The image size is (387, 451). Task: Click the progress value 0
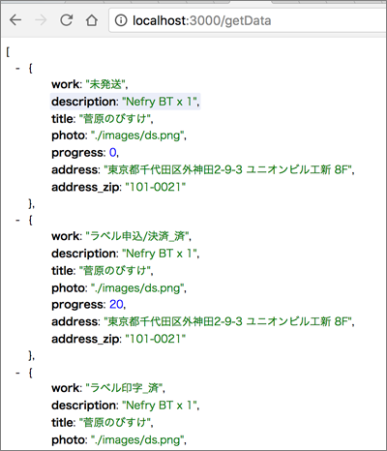tap(113, 152)
